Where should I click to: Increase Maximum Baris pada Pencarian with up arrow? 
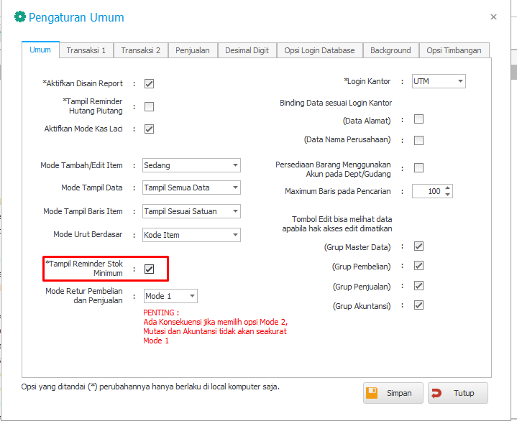point(448,188)
